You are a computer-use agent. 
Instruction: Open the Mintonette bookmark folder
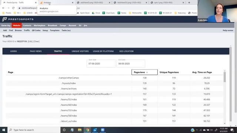click(135, 13)
